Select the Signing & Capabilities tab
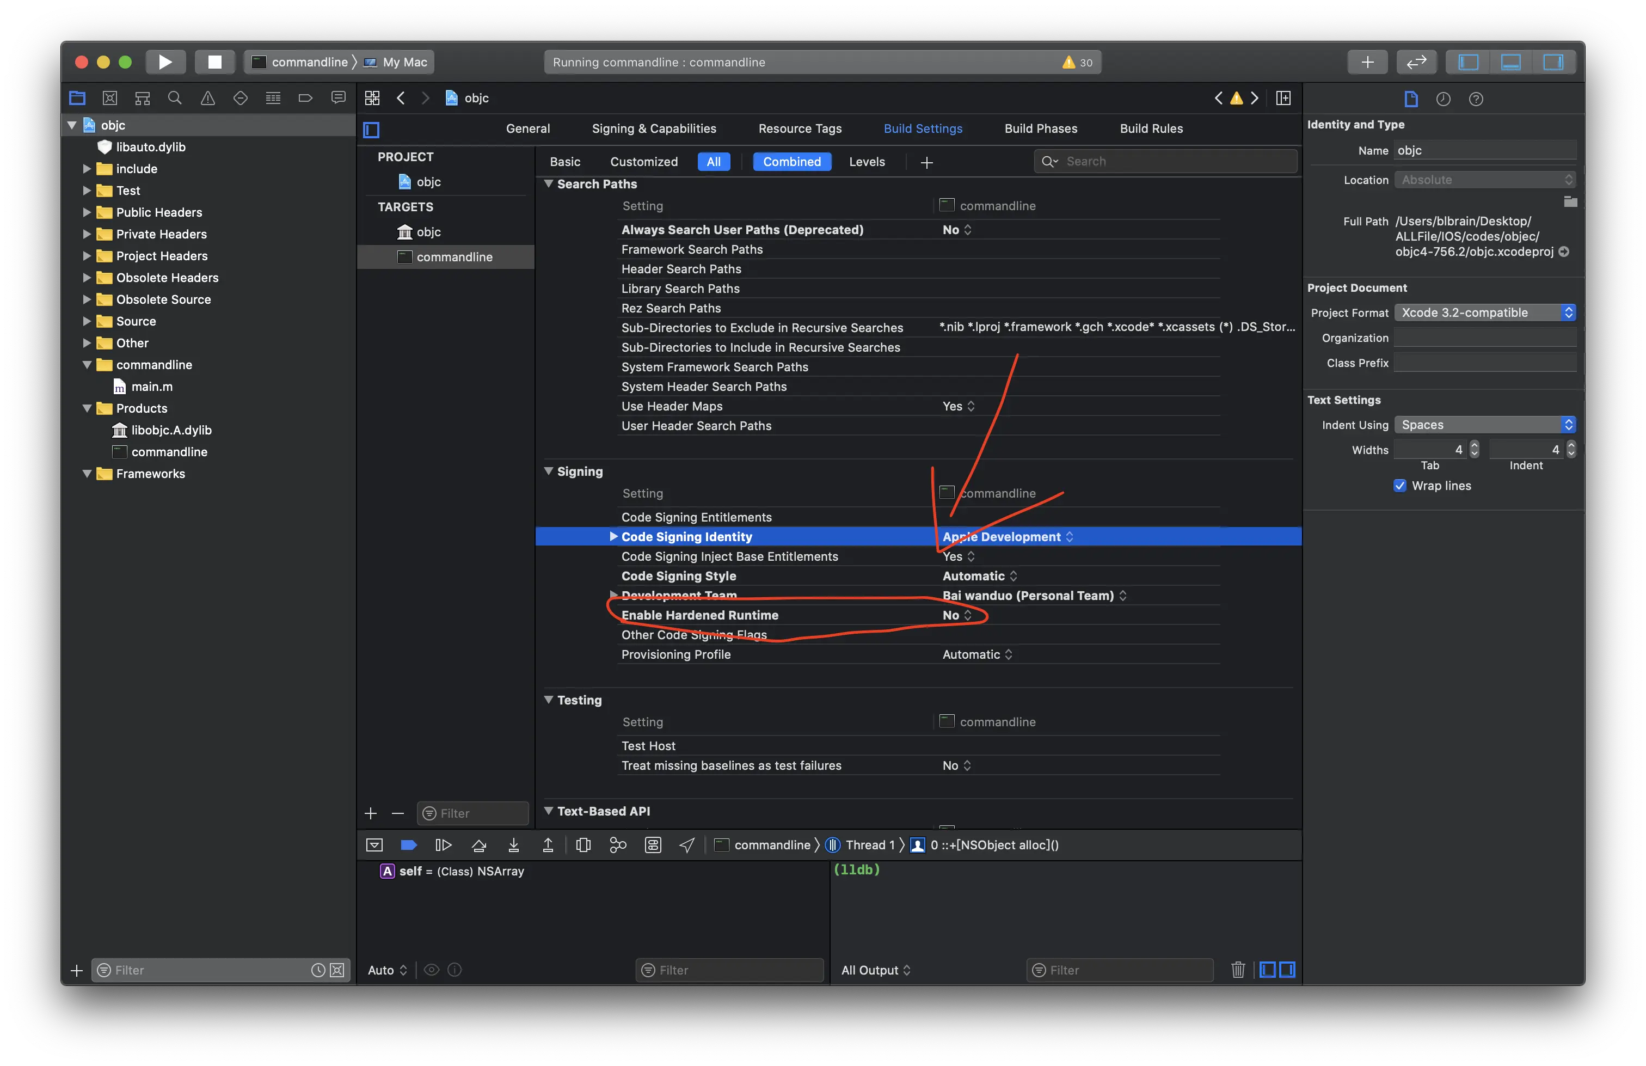Screen dimensions: 1646x1066 tap(654, 128)
